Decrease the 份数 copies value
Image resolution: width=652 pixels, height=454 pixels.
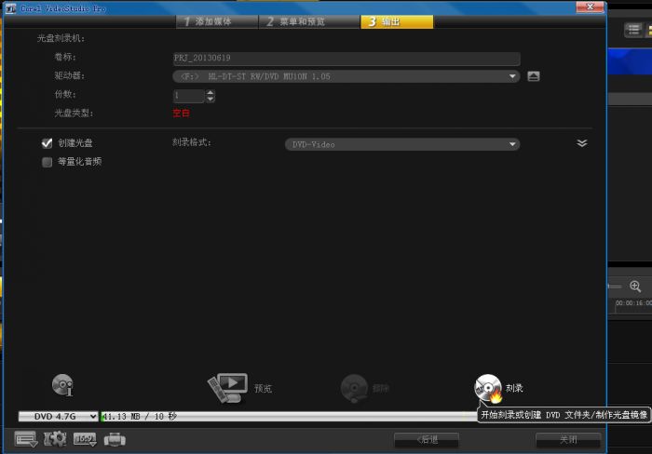(211, 100)
